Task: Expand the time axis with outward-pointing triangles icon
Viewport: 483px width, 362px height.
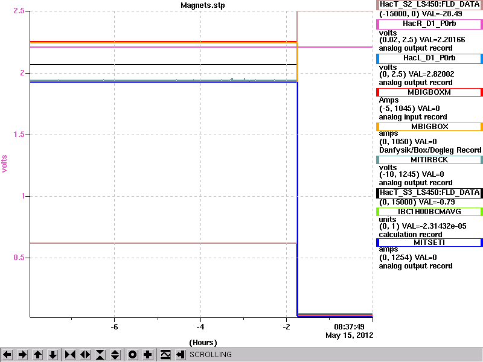Action: [85, 355]
